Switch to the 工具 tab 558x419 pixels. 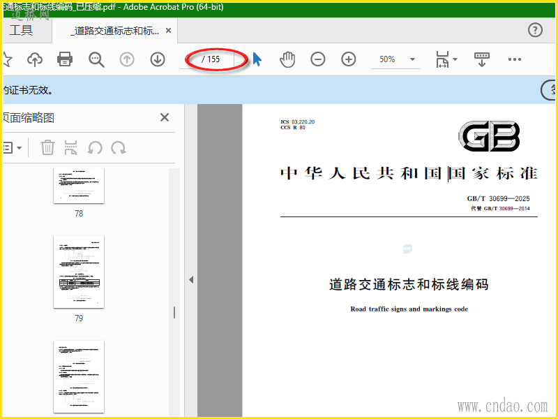click(22, 30)
